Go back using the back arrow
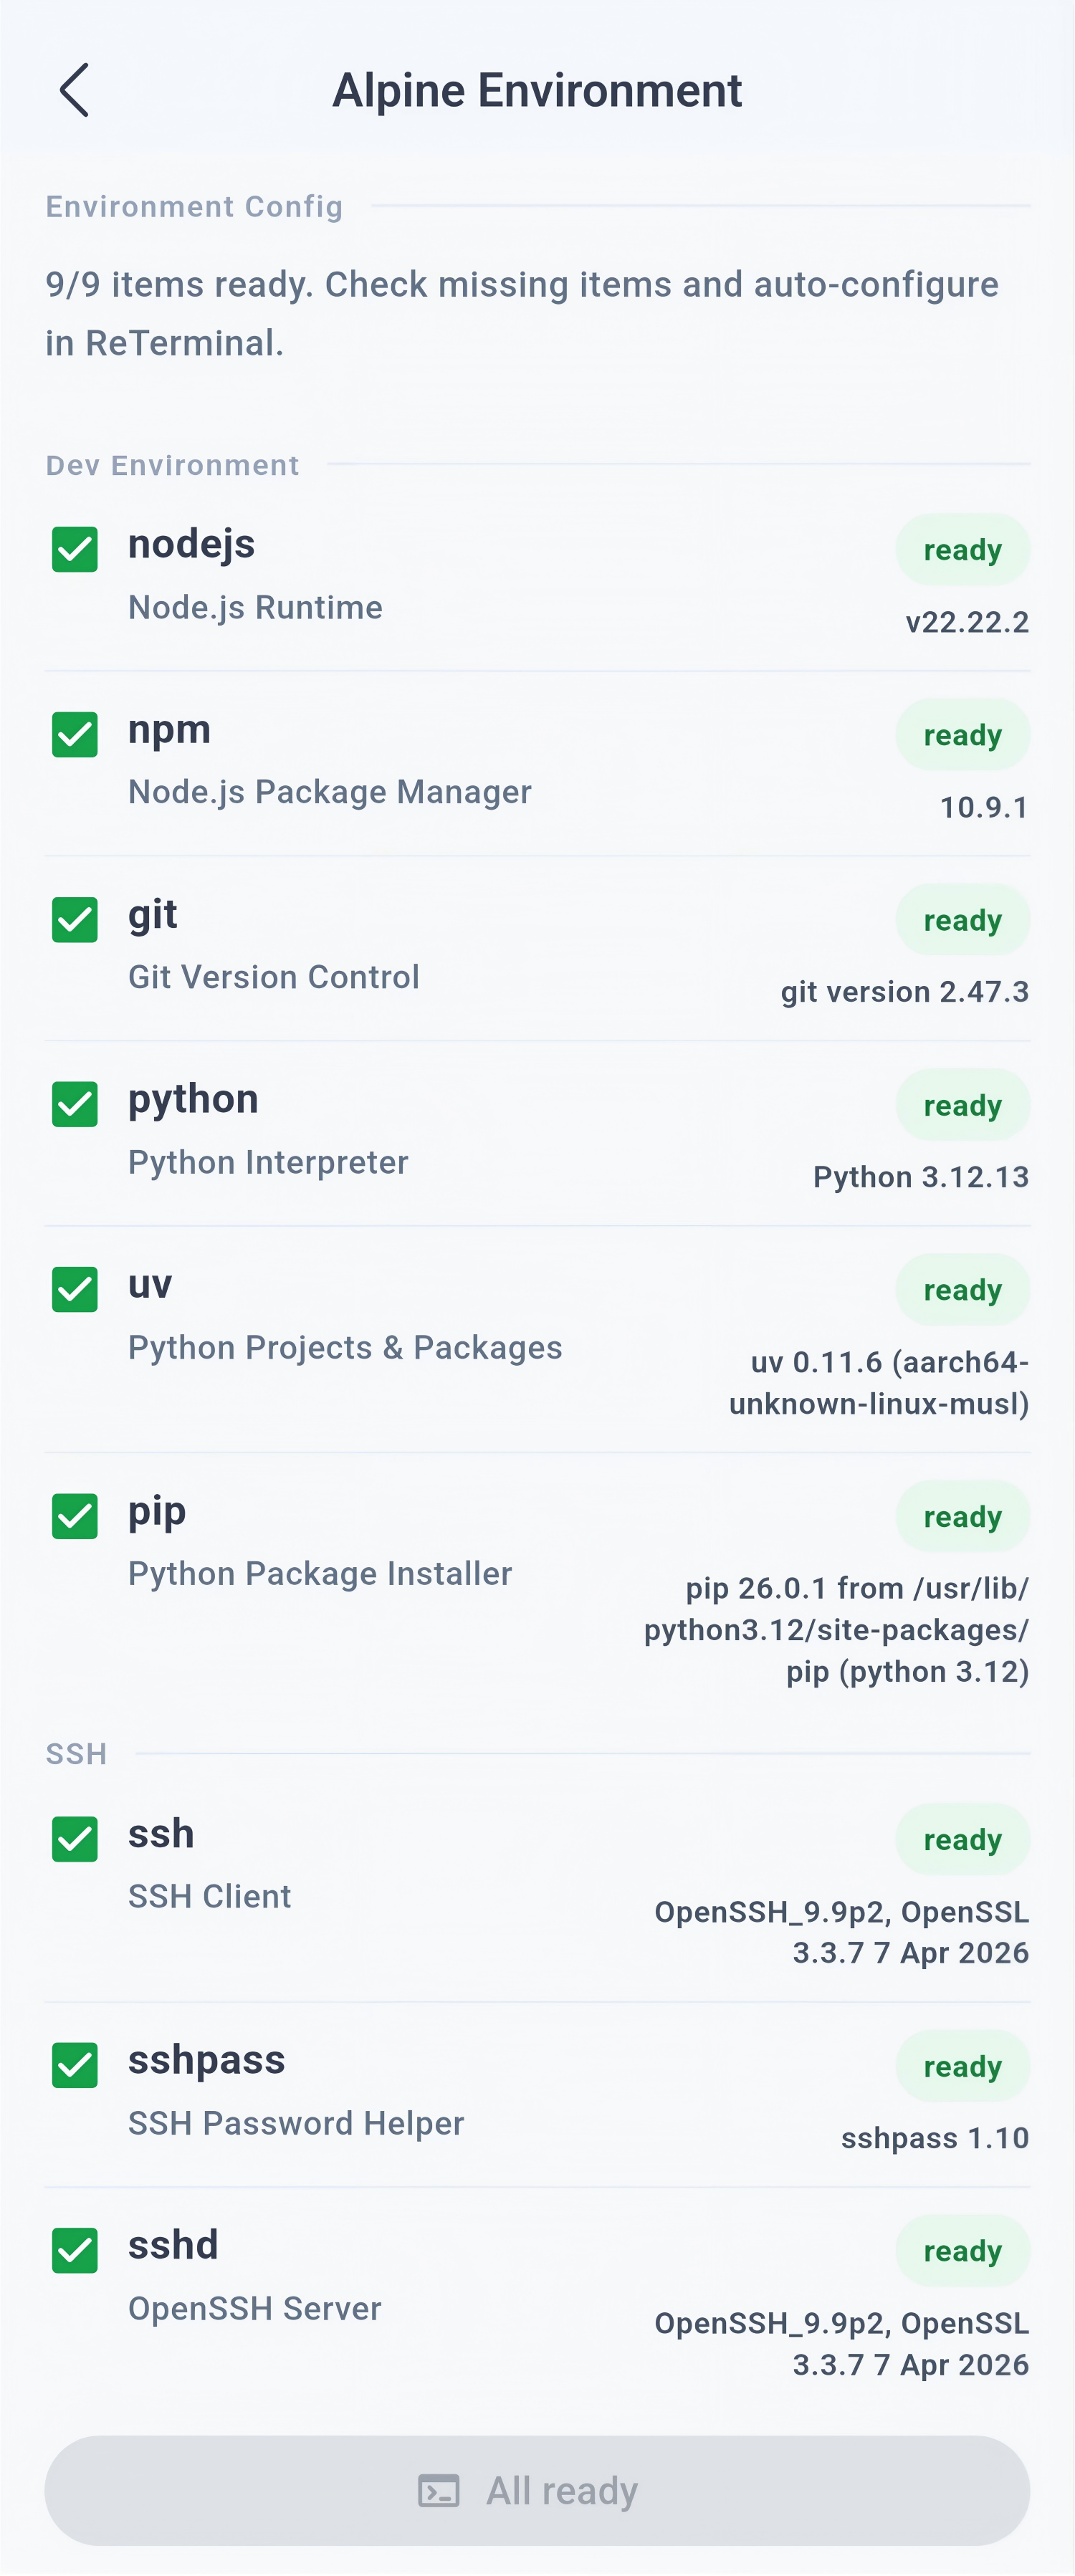This screenshot has height=2576, width=1075. [x=74, y=90]
